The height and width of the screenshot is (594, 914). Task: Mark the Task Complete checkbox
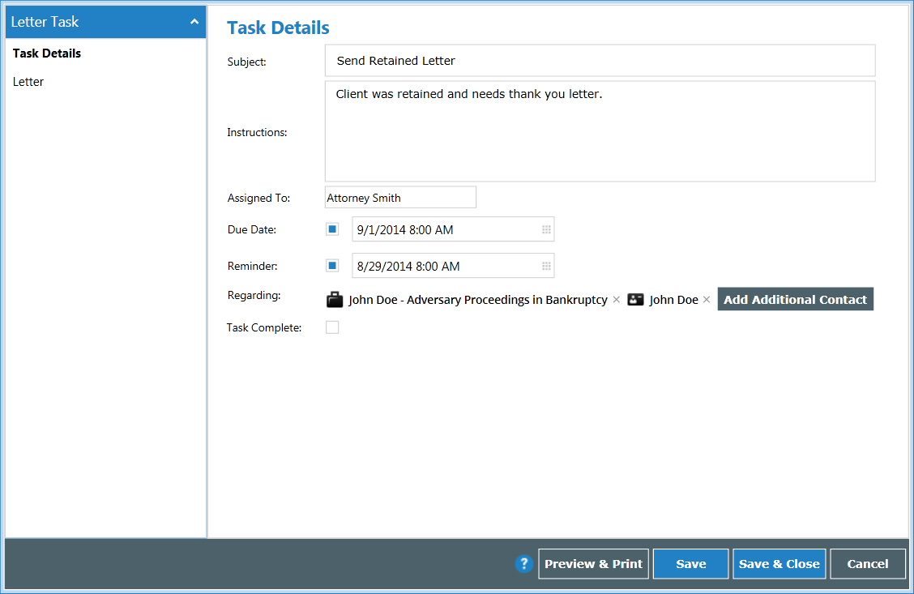coord(332,327)
